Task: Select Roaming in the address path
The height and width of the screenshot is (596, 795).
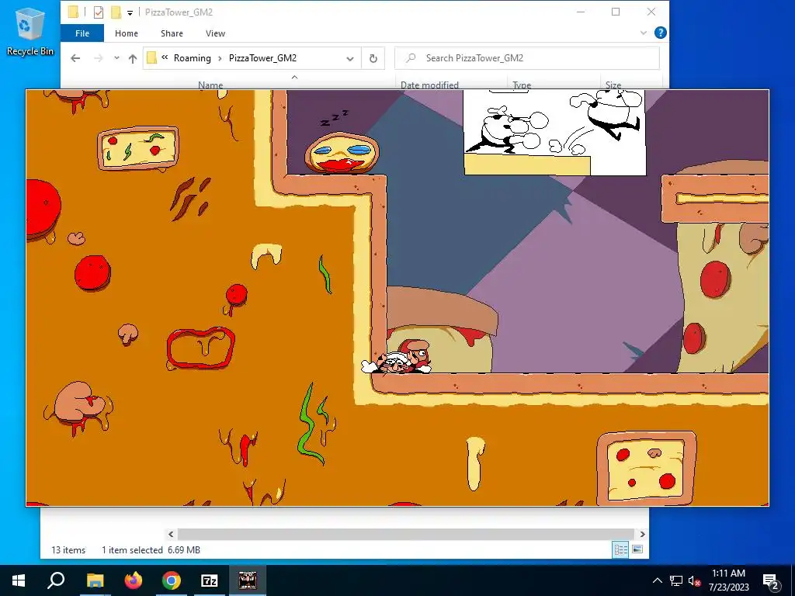Action: click(x=193, y=58)
